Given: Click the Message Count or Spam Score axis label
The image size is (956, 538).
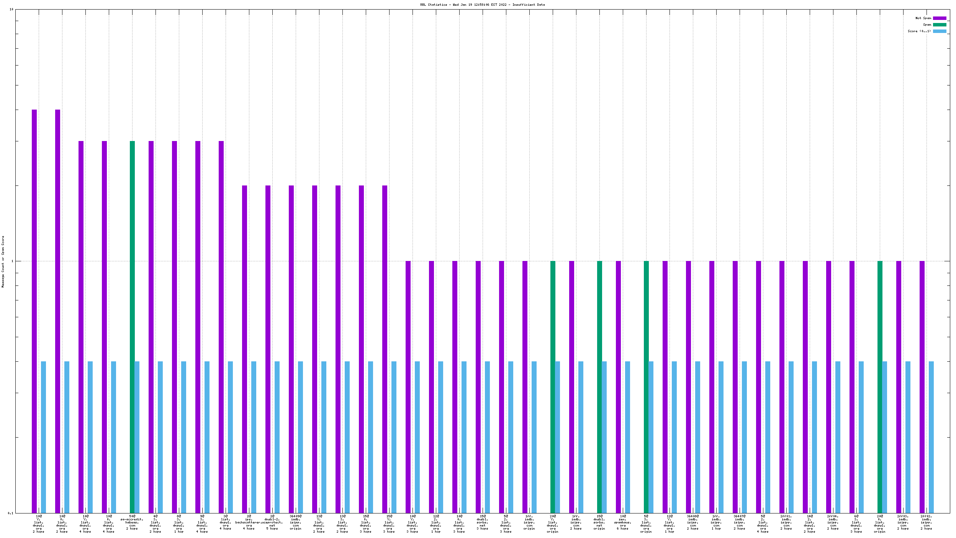Looking at the screenshot, I should click(3, 261).
